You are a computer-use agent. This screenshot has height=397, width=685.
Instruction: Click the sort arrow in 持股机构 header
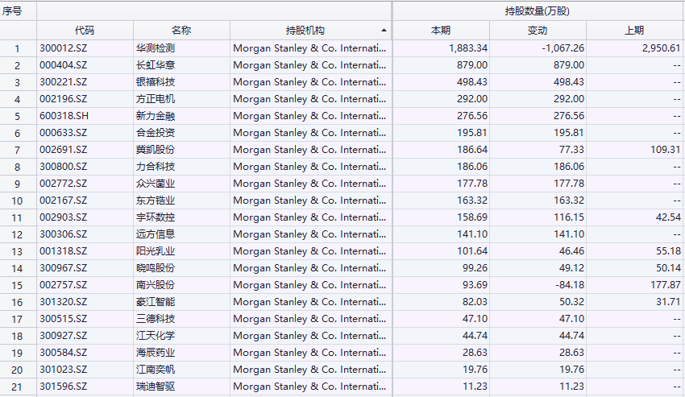point(384,30)
